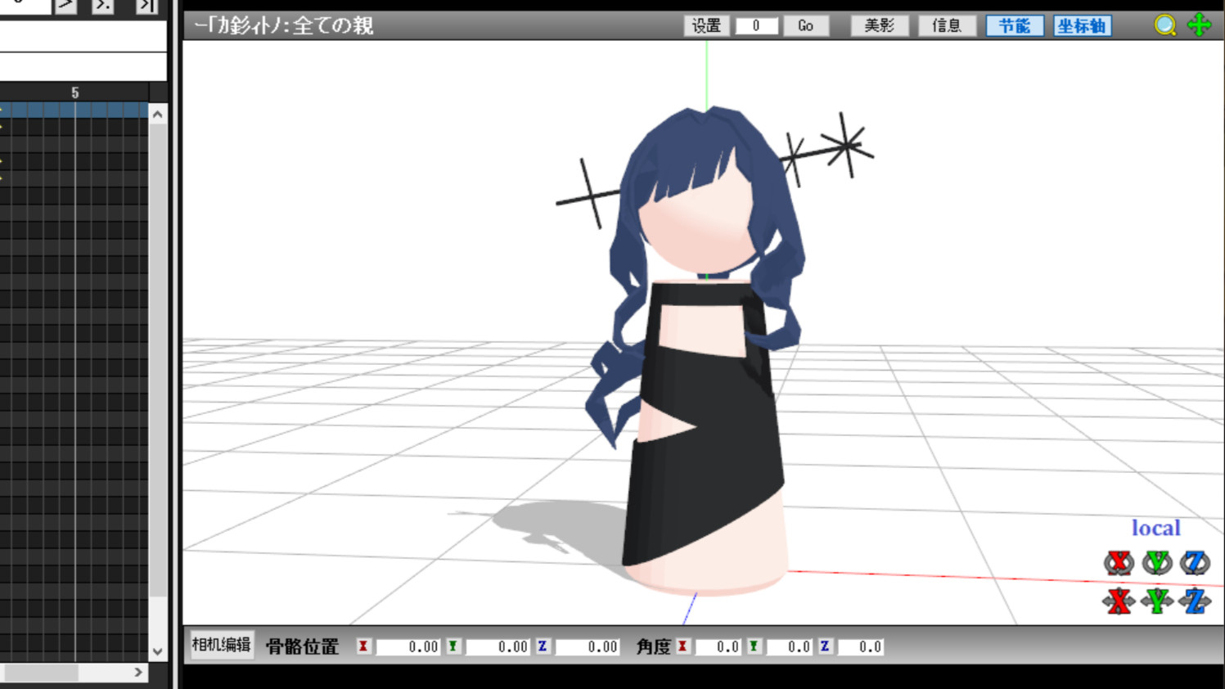Click the X-axis rotate icon
The image size is (1225, 689).
click(x=1118, y=563)
